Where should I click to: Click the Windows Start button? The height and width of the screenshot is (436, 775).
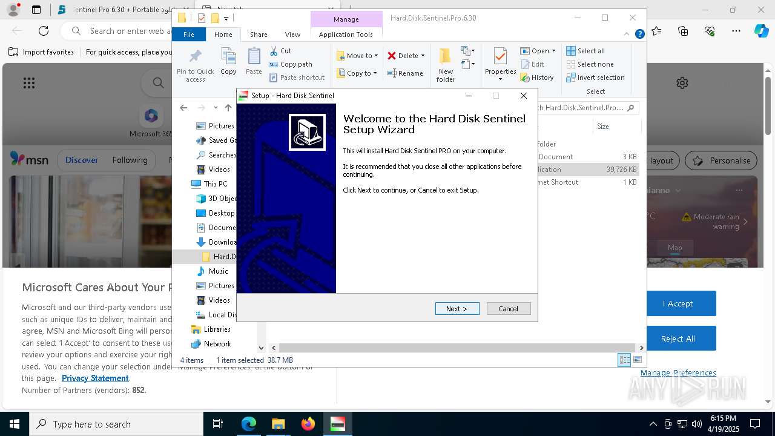[15, 424]
